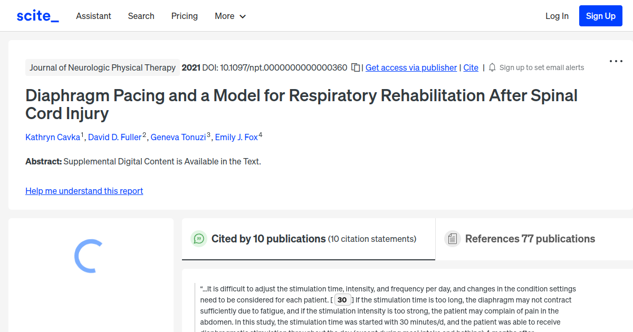Open the Cite dialog
Screen dimensions: 633x332
click(x=471, y=67)
